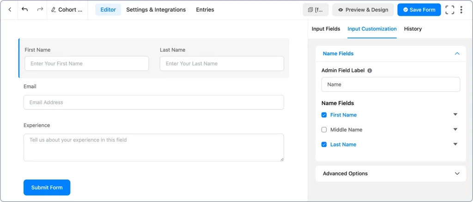Undo the last change
The width and height of the screenshot is (473, 202).
[x=25, y=9]
